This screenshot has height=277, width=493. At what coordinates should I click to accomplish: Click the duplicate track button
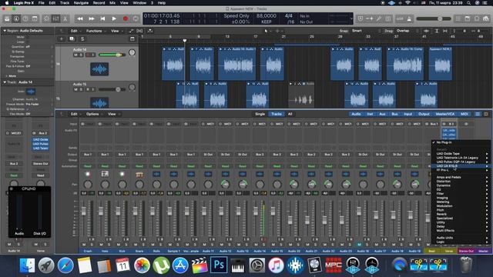click(72, 39)
